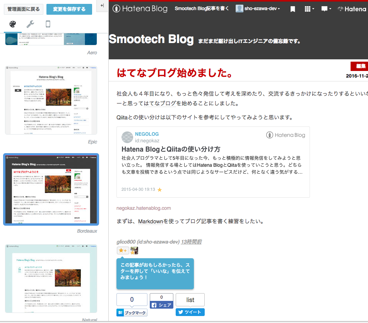368x323 pixels.
Task: Open the wrench customize tab
Action: (x=30, y=24)
